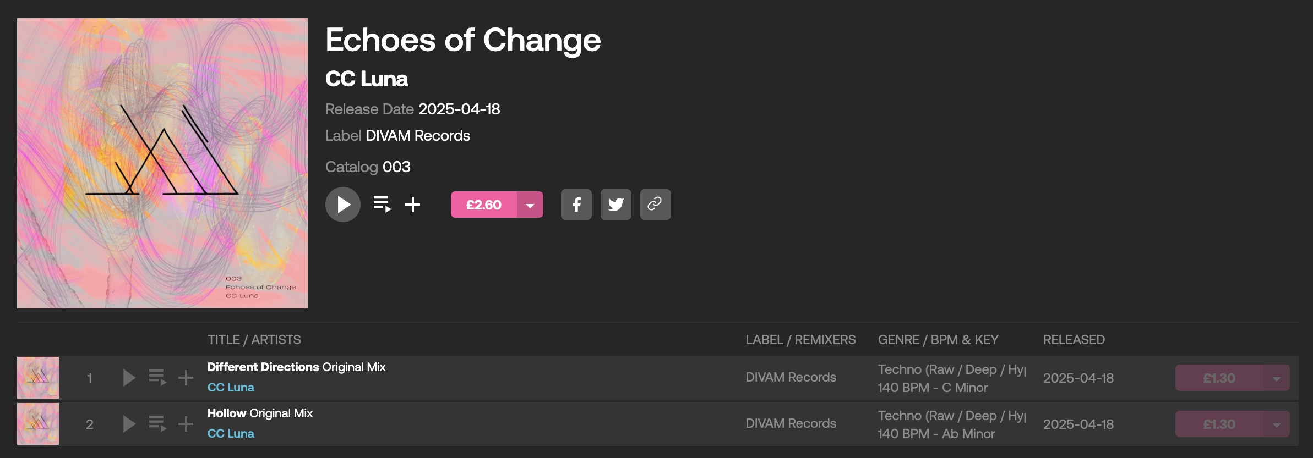Screen dimensions: 1313x458
Task: Add Different Directions to playlist
Action: point(186,378)
